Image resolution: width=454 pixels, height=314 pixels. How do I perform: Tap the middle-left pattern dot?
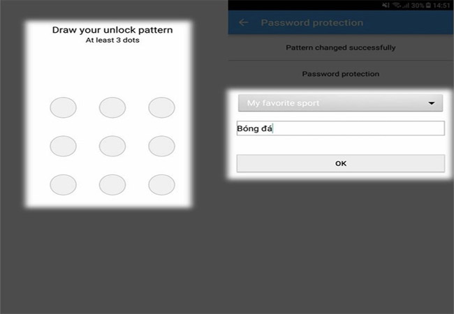coord(63,146)
